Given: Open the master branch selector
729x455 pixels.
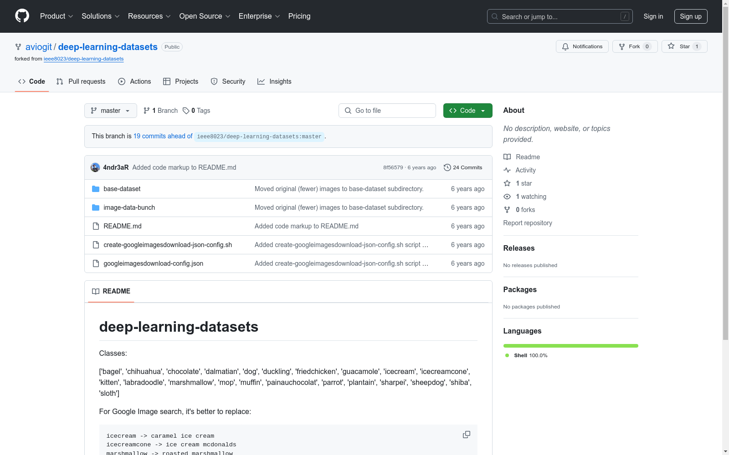Looking at the screenshot, I should click(x=111, y=111).
